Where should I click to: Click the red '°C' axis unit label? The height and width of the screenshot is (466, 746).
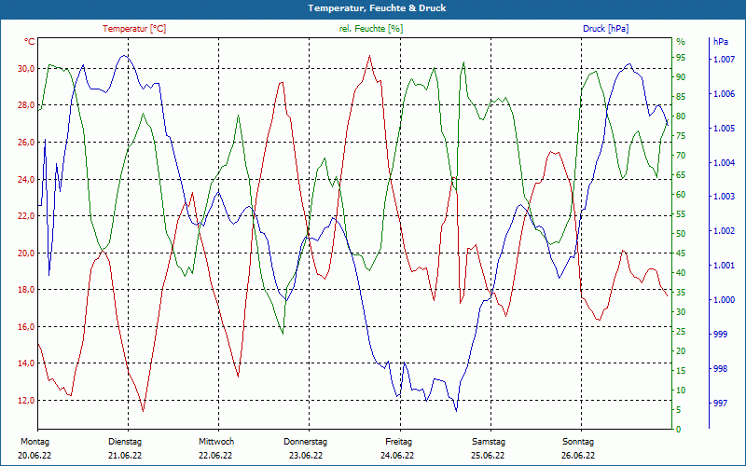30,42
